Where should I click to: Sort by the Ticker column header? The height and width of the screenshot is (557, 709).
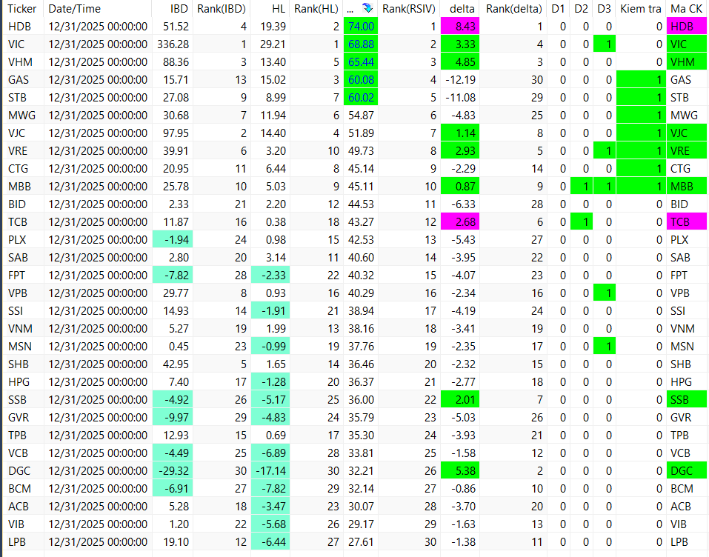(21, 9)
